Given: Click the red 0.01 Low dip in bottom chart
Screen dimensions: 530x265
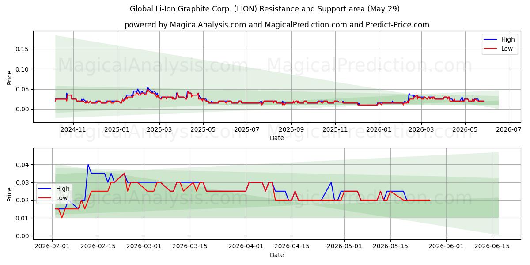Looking at the screenshot, I should [62, 218].
